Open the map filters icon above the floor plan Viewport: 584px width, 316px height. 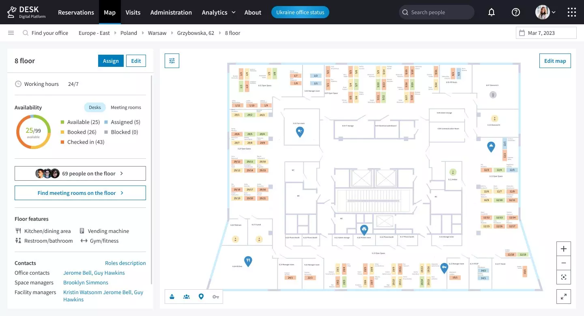[x=172, y=60]
